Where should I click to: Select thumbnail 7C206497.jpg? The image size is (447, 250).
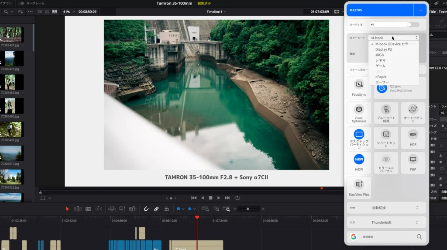pos(11,129)
